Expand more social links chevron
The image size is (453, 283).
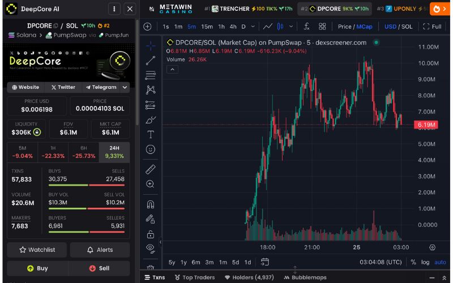coord(125,87)
